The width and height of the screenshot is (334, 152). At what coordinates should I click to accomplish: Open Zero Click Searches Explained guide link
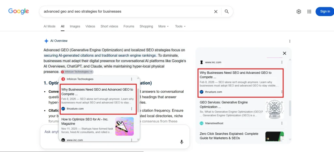[229, 136]
